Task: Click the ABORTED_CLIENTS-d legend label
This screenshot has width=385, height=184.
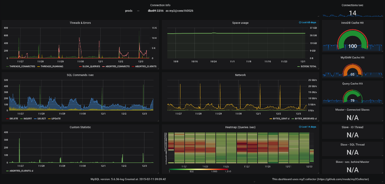Action: (21, 171)
